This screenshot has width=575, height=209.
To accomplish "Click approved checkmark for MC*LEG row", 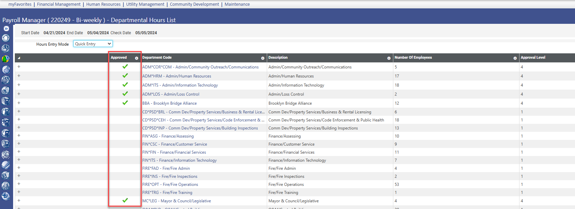I will pyautogui.click(x=125, y=200).
